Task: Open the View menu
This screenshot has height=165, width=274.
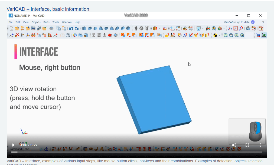Action: 26,22
